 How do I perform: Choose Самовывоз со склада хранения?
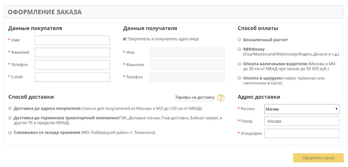click(10, 133)
